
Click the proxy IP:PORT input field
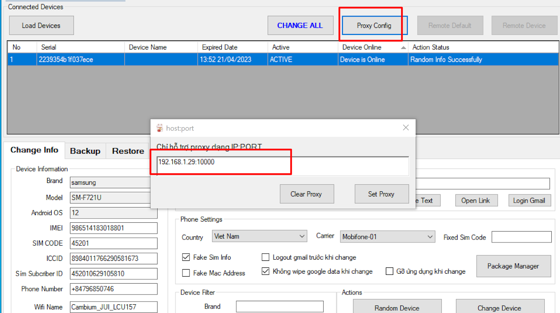click(283, 166)
